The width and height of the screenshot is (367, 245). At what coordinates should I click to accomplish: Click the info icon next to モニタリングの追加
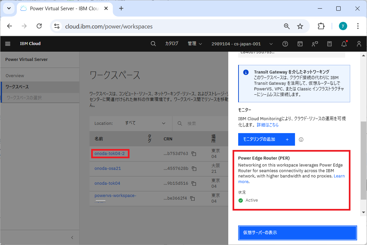coord(301,140)
